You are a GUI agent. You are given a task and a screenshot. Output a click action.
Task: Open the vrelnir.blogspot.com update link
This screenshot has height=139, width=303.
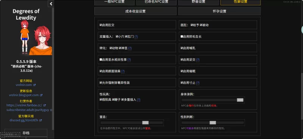[24, 95]
